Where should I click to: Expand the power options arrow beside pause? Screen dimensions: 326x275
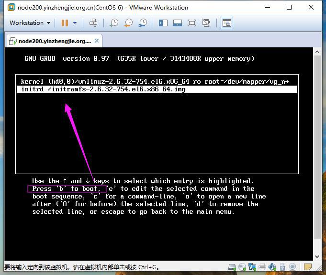pos(75,23)
